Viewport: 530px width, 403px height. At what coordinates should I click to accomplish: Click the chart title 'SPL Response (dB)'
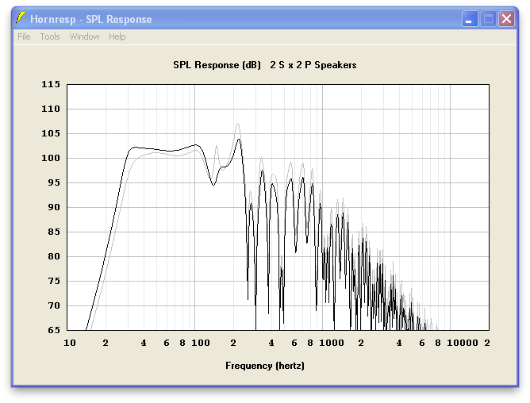(x=217, y=65)
